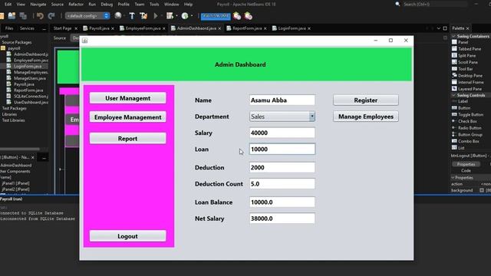
Task: Switch to the LoginForm.java tab
Action: click(292, 28)
